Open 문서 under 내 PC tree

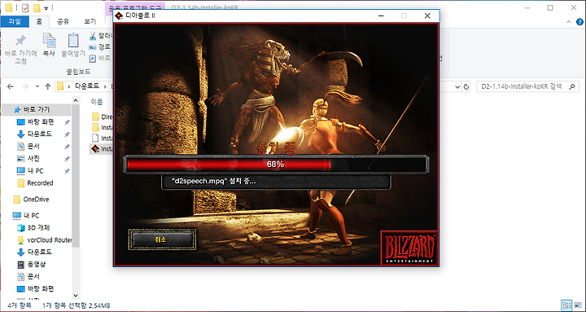(33, 276)
